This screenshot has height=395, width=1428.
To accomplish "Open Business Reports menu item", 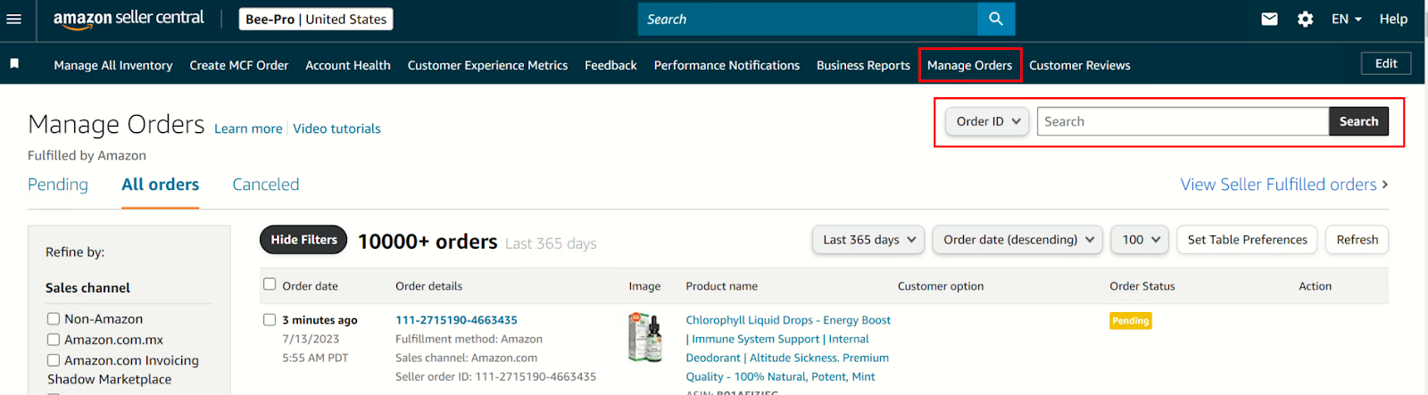I will pos(863,65).
